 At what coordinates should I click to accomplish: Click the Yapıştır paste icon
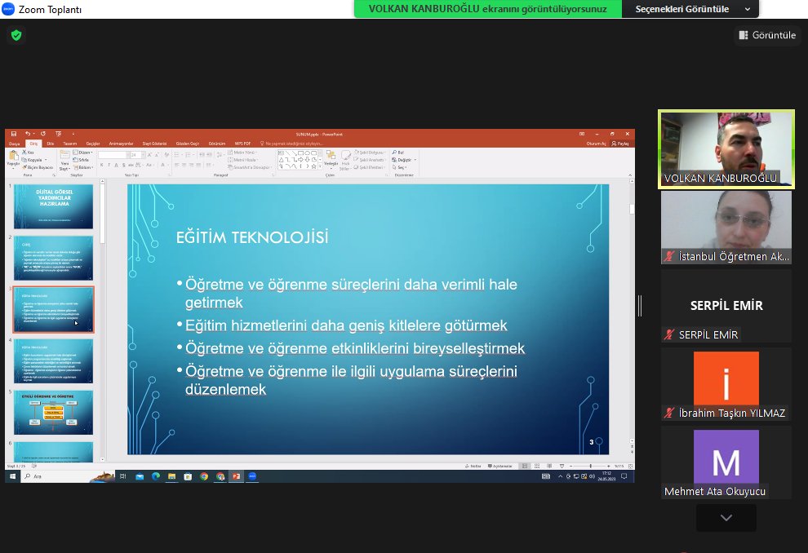click(13, 156)
